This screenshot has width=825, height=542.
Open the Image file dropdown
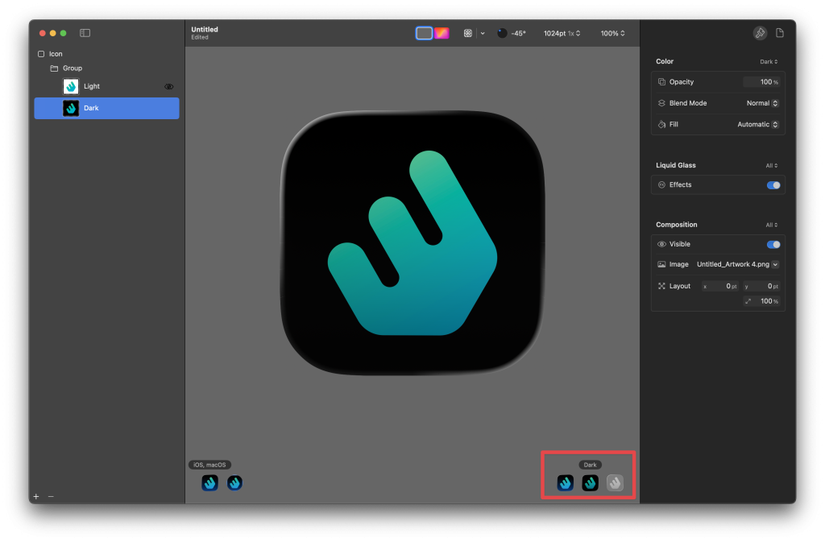point(737,264)
